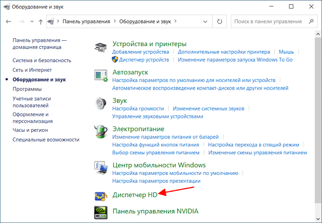Open Диспетчер устройств link
The width and height of the screenshot is (322, 223).
pyautogui.click(x=144, y=60)
